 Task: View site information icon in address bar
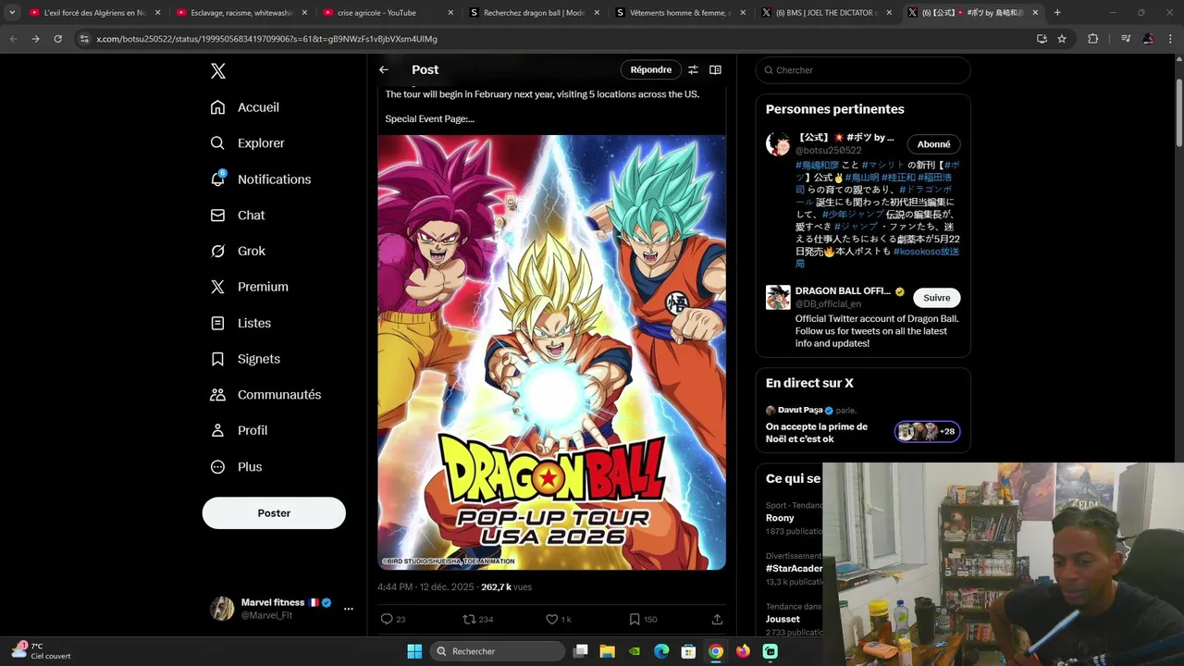84,39
